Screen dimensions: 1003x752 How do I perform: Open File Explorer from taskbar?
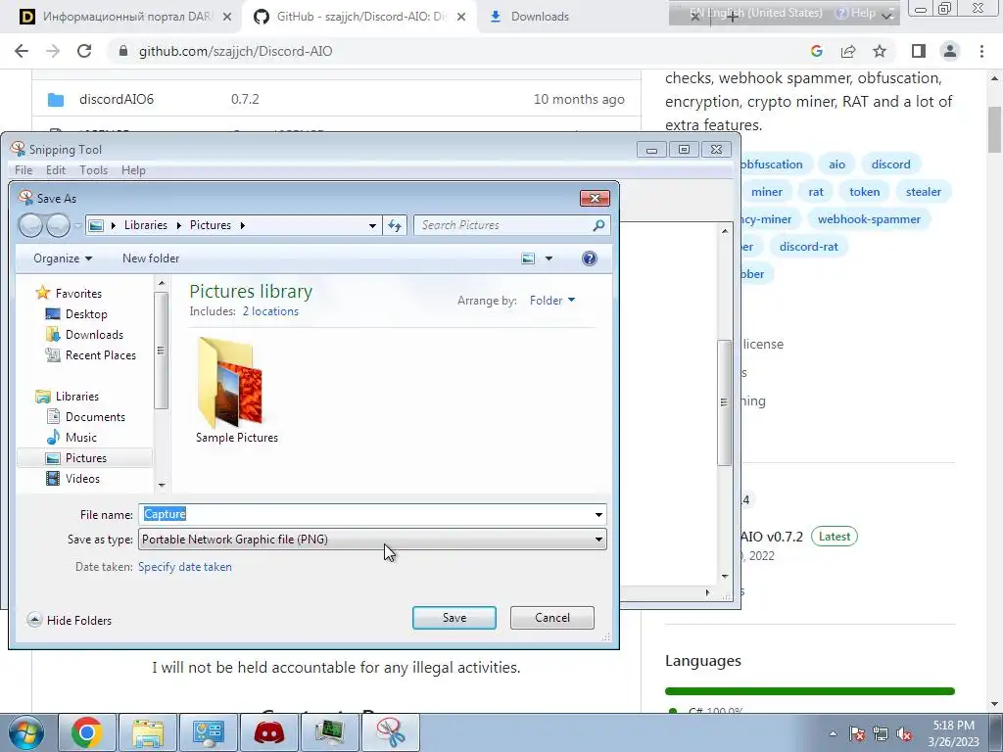click(x=148, y=732)
